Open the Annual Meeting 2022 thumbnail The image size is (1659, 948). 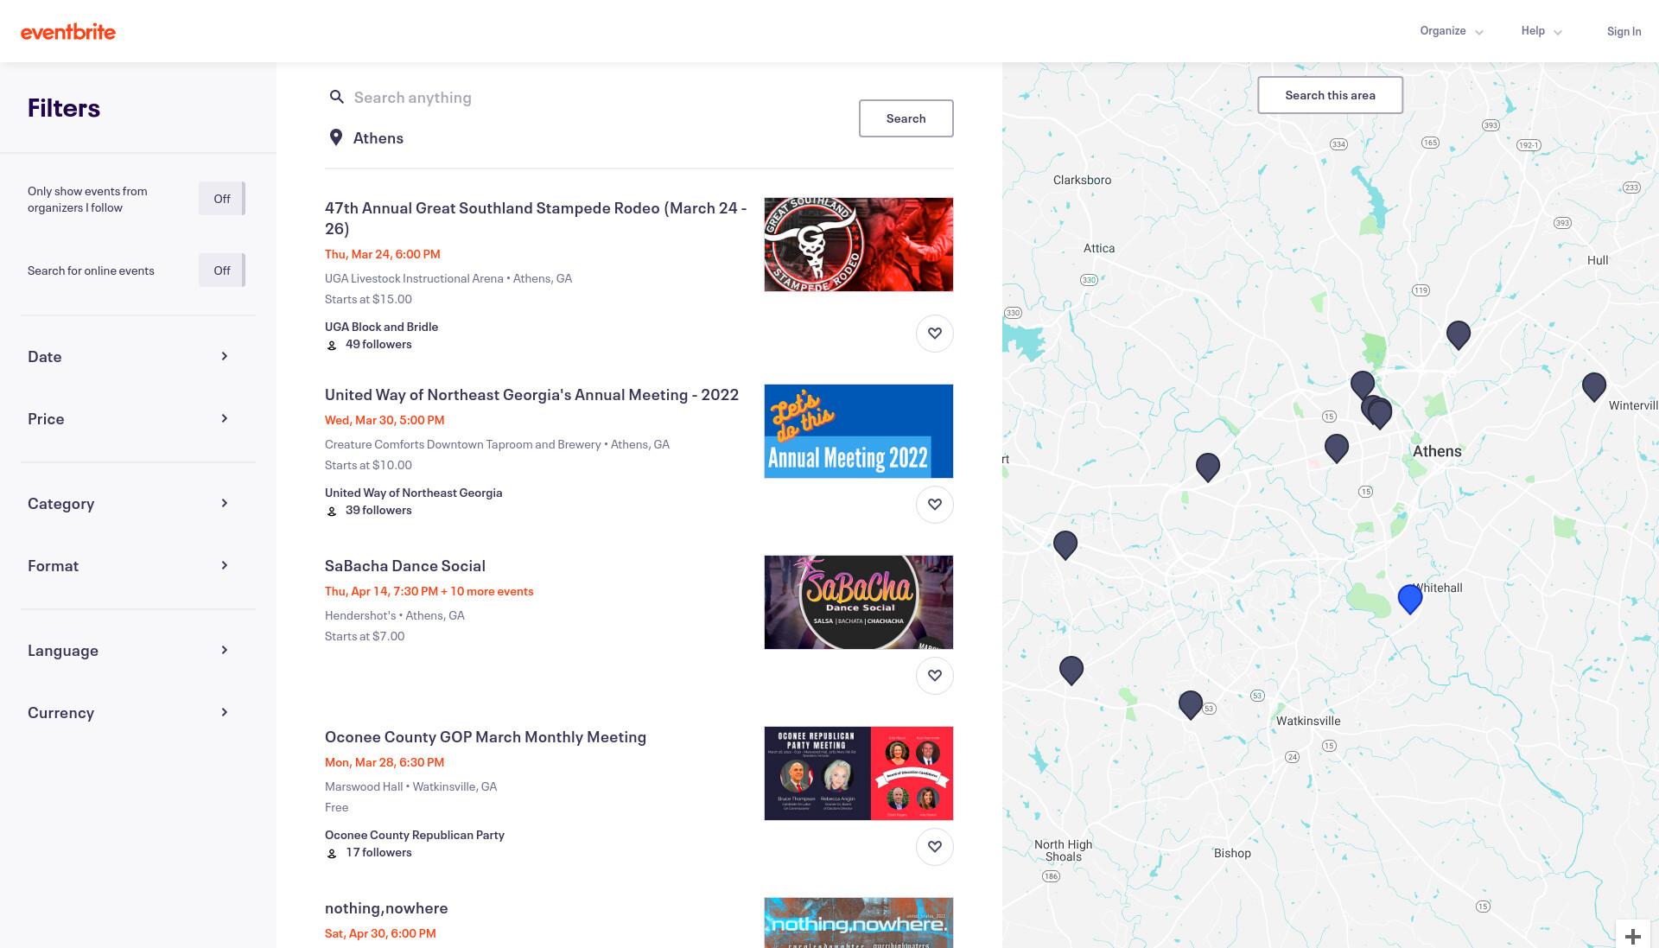pos(859,431)
